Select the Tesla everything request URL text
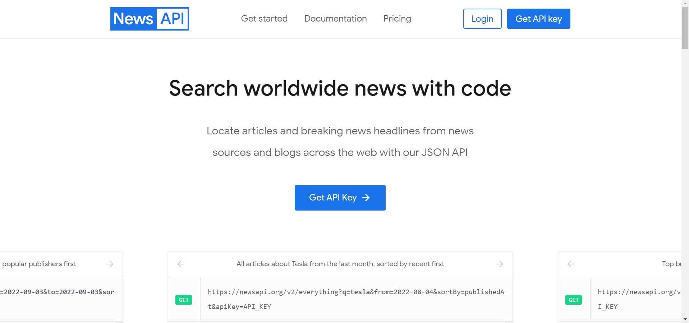This screenshot has height=323, width=689. click(356, 299)
